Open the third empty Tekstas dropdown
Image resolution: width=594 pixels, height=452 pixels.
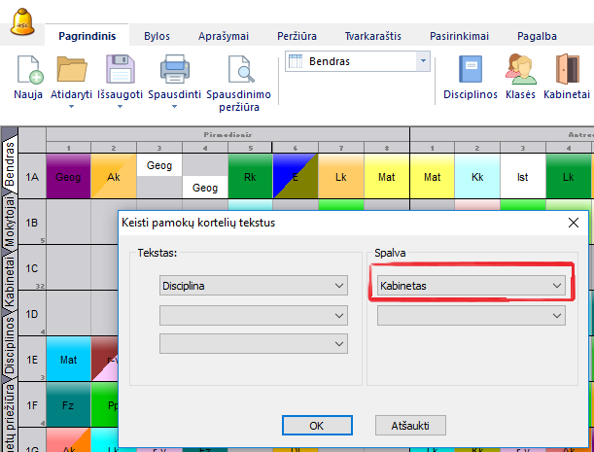[x=253, y=343]
